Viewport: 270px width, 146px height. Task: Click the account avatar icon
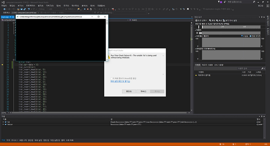(x=268, y=6)
